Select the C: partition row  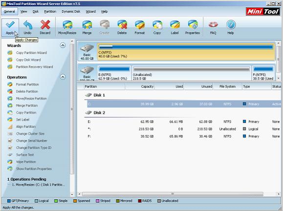pos(184,104)
